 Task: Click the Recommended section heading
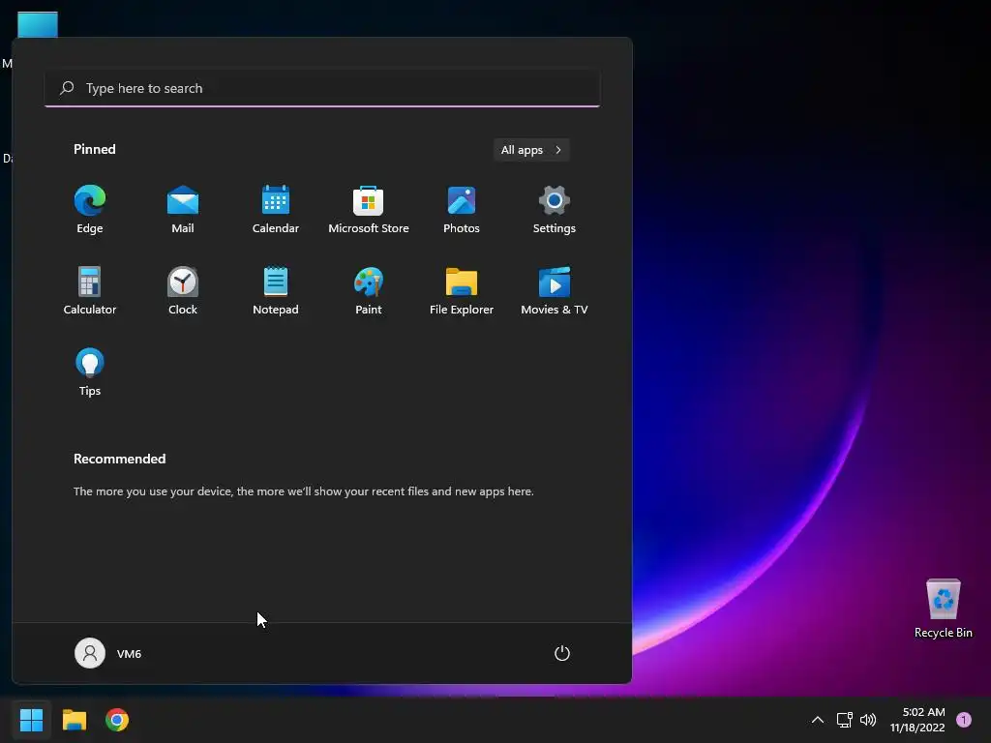point(119,459)
